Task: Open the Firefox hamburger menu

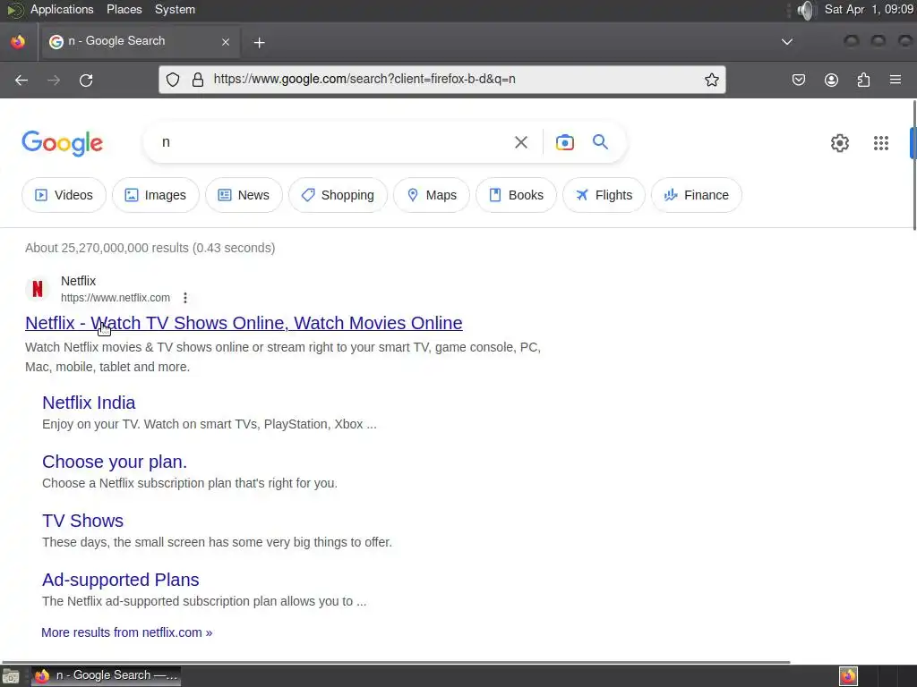Action: [x=896, y=80]
